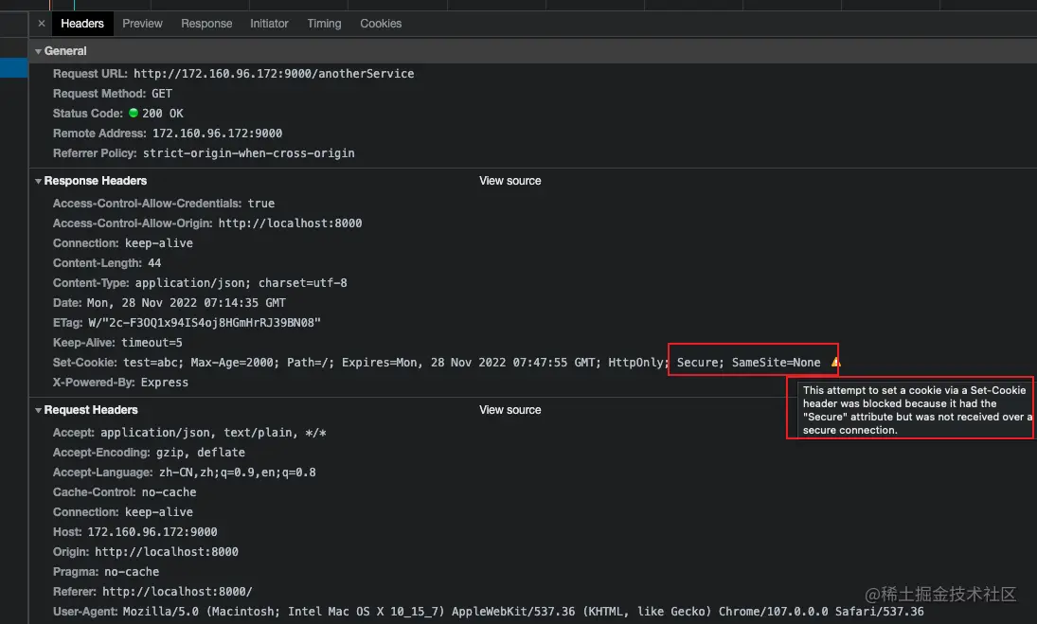Click the green status code indicator
This screenshot has height=624, width=1037.
click(133, 113)
